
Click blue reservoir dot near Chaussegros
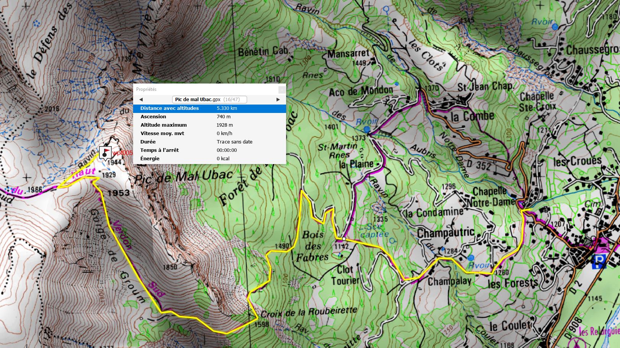coord(555,27)
